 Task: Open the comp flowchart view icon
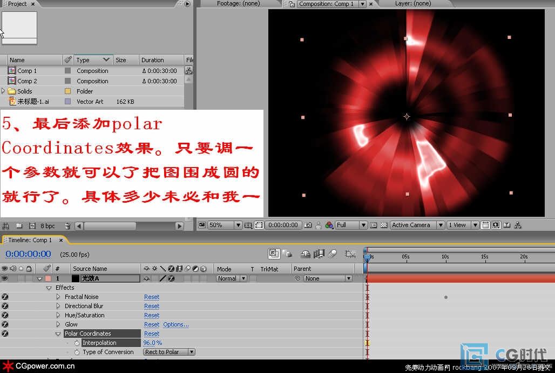(x=518, y=225)
